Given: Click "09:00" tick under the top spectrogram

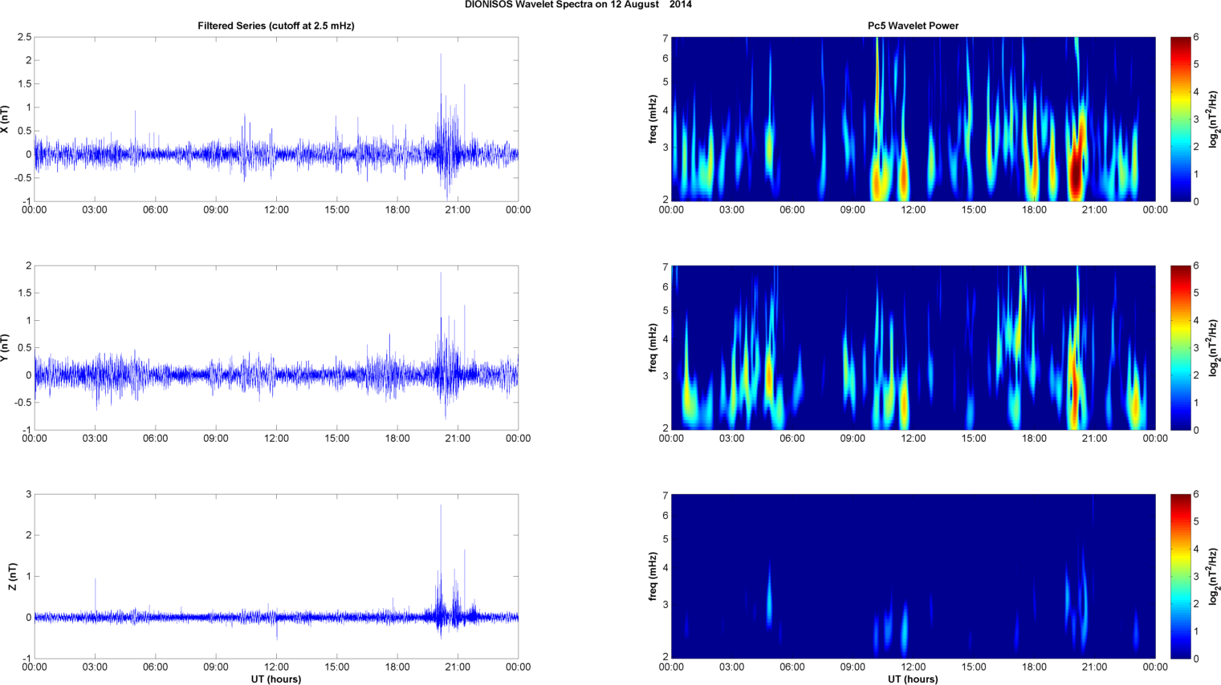Looking at the screenshot, I should coord(853,209).
